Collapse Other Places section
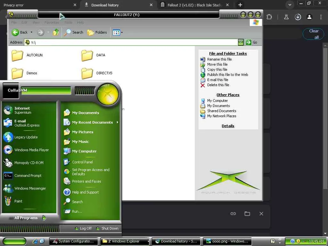The image size is (328, 246). [x=228, y=95]
